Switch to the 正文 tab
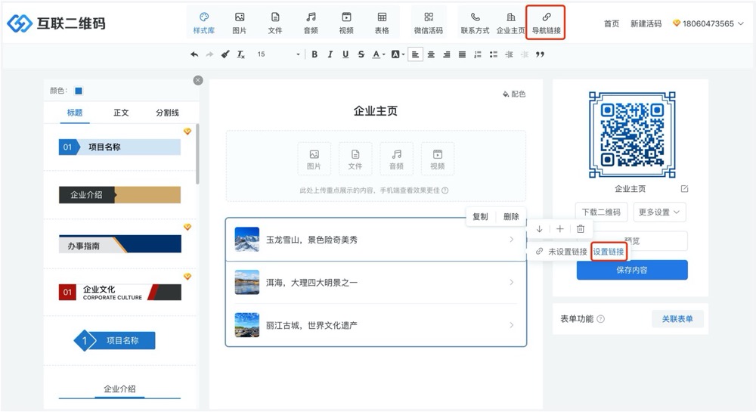This screenshot has height=412, width=756. pyautogui.click(x=121, y=113)
